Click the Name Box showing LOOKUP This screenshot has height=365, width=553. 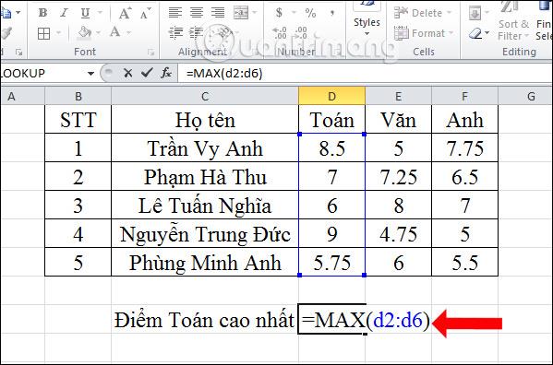(x=43, y=73)
